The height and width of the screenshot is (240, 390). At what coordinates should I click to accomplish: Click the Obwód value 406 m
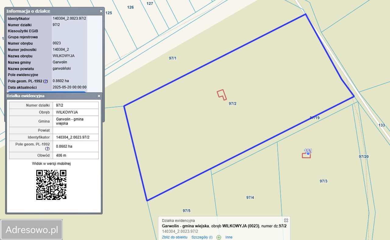pyautogui.click(x=61, y=155)
